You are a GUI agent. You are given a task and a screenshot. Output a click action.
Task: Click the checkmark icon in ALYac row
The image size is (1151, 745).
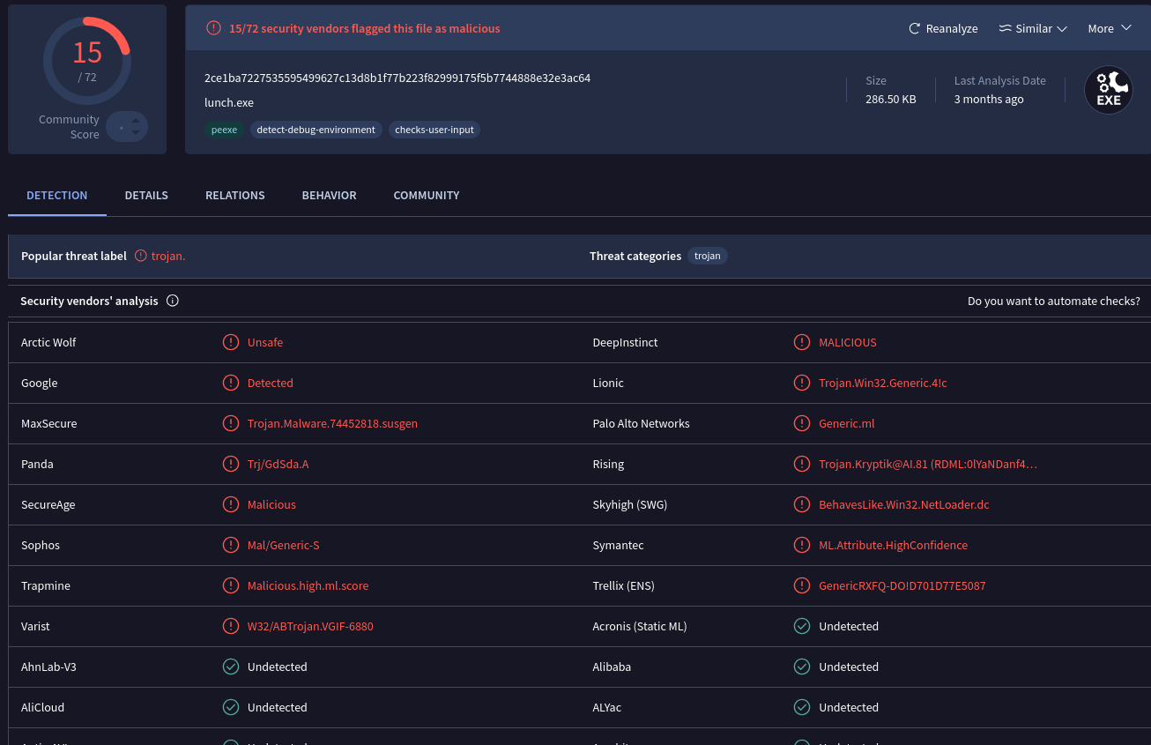pyautogui.click(x=802, y=707)
